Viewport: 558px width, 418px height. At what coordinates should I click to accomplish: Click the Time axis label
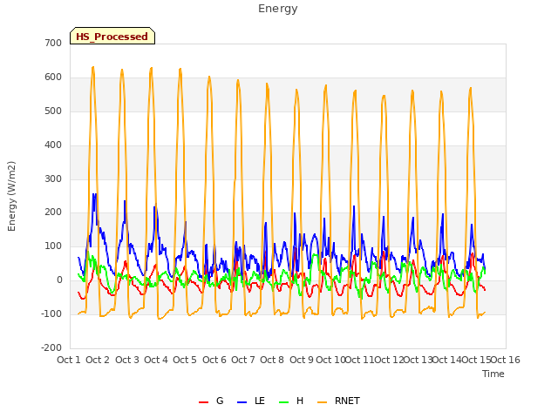493,374
